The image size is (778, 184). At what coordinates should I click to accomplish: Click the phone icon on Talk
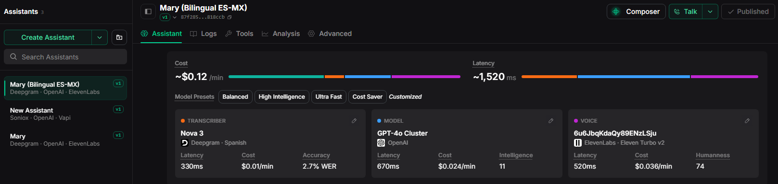677,11
